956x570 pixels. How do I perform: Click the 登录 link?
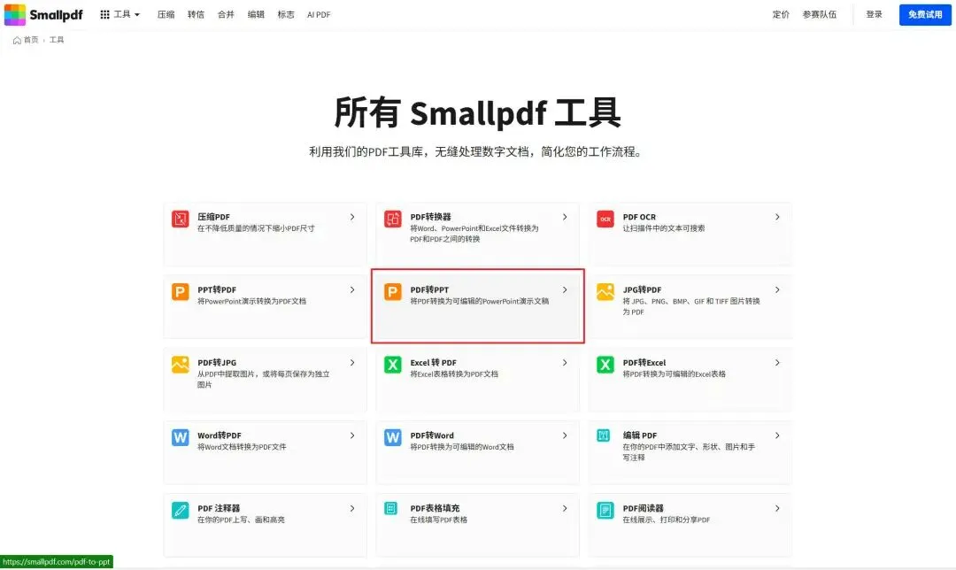click(875, 15)
